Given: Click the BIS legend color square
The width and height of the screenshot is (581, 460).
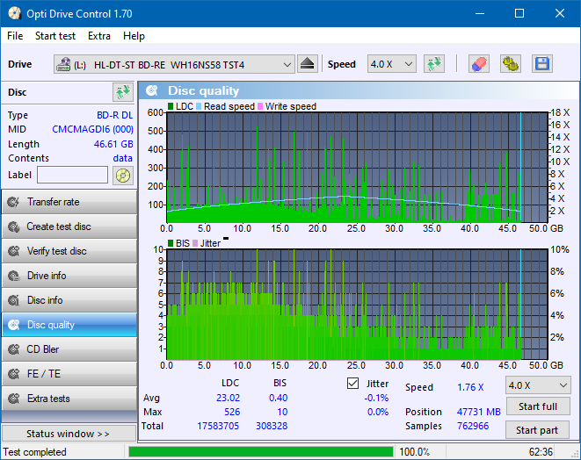Looking at the screenshot, I should tap(171, 243).
